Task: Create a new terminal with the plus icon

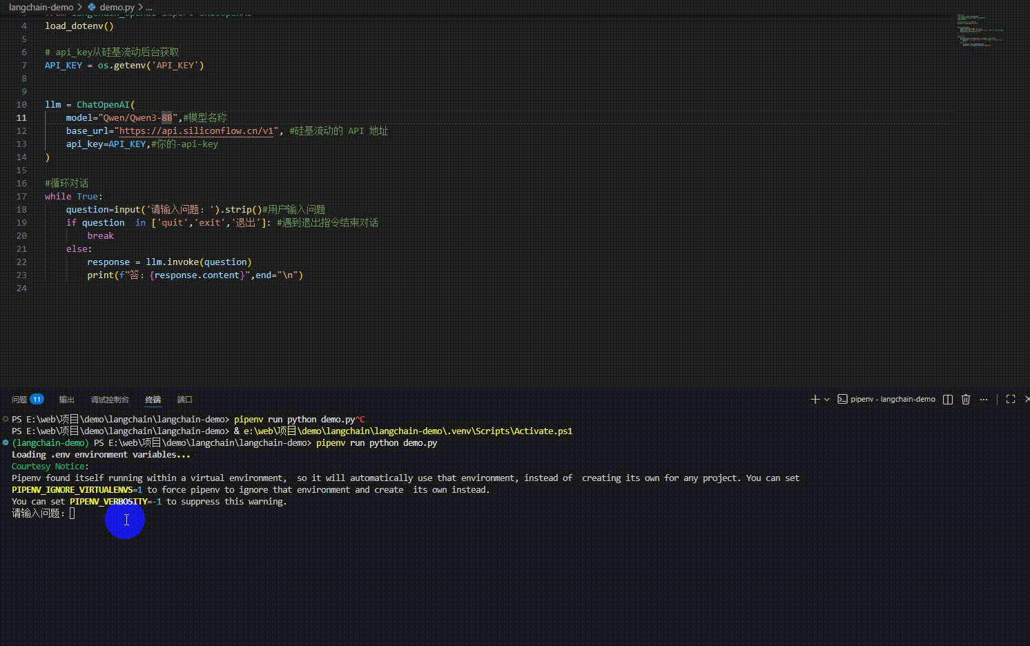Action: 815,400
